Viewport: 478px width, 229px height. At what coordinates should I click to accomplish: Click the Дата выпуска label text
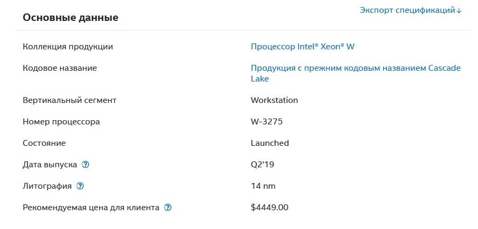[50, 165]
